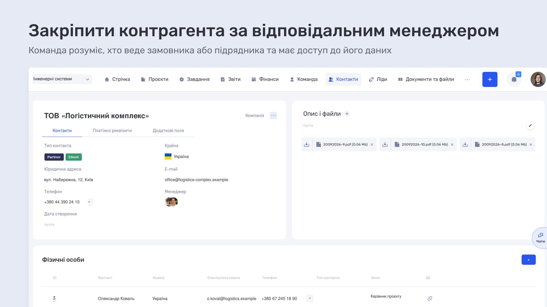Open Завдання section

pyautogui.click(x=194, y=79)
